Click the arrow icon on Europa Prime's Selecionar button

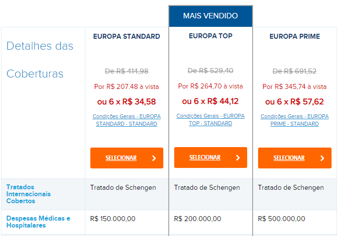click(x=322, y=158)
